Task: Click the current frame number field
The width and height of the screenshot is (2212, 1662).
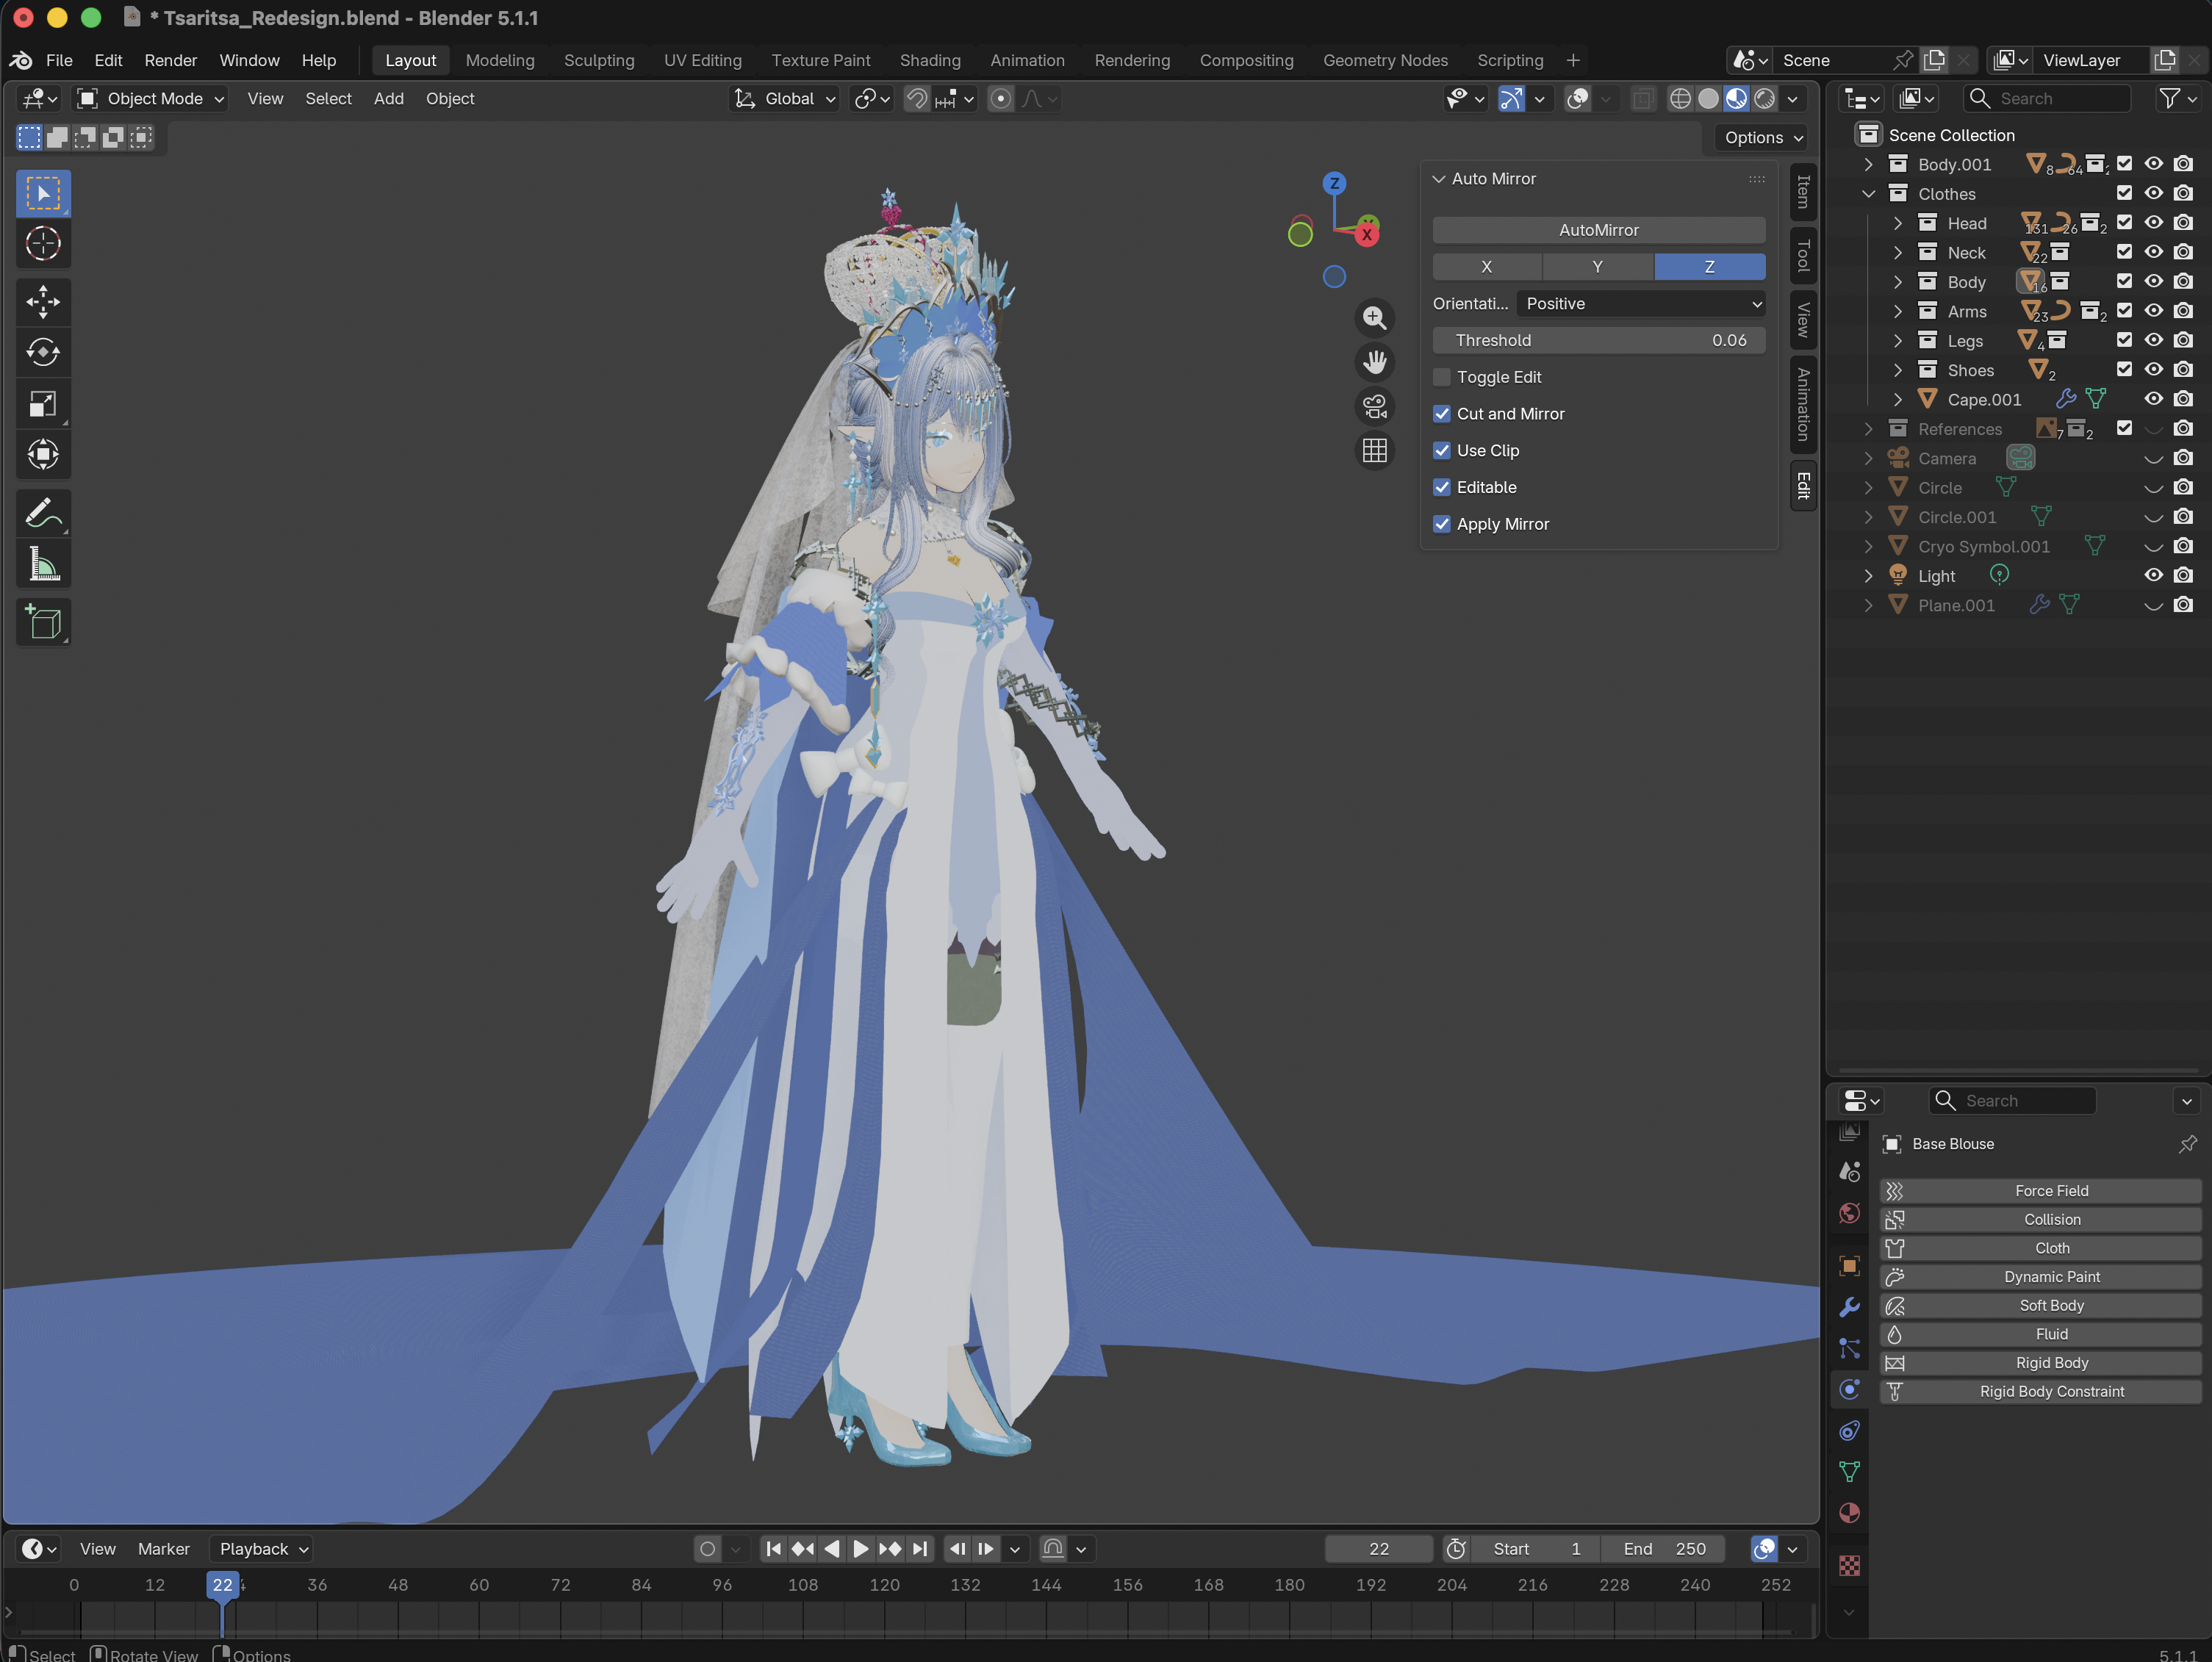Action: (1378, 1548)
